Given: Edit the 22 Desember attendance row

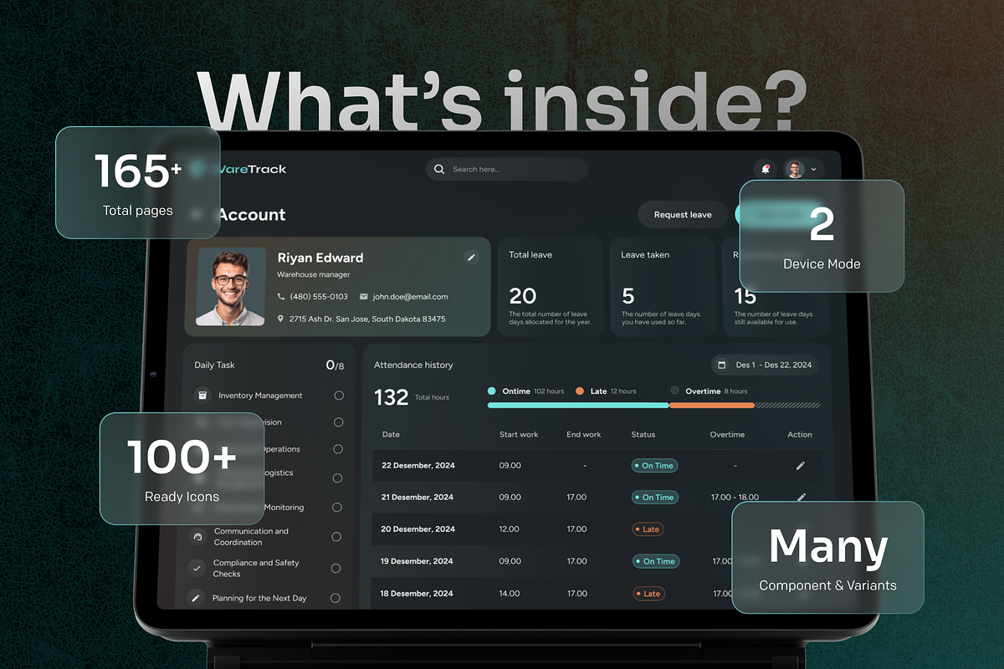Looking at the screenshot, I should [801, 466].
